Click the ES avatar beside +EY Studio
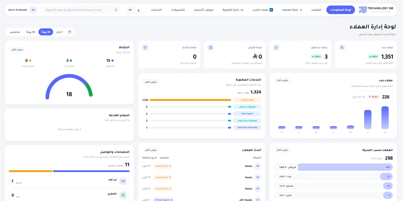The image size is (403, 201). point(258,200)
